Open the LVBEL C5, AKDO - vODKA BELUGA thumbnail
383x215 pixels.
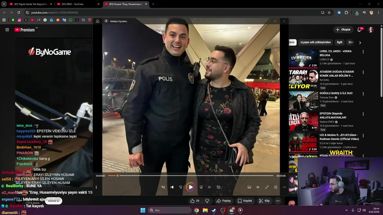tap(303, 59)
